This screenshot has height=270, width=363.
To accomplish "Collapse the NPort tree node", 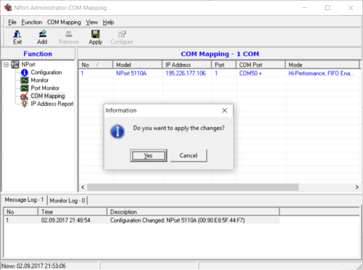I will (6, 65).
